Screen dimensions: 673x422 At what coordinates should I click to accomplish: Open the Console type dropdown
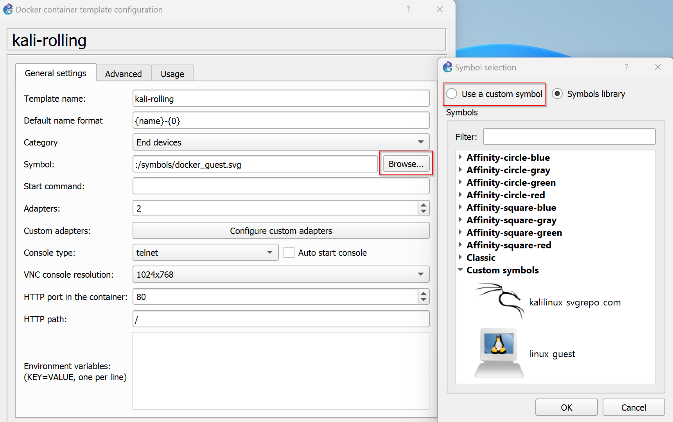click(205, 253)
